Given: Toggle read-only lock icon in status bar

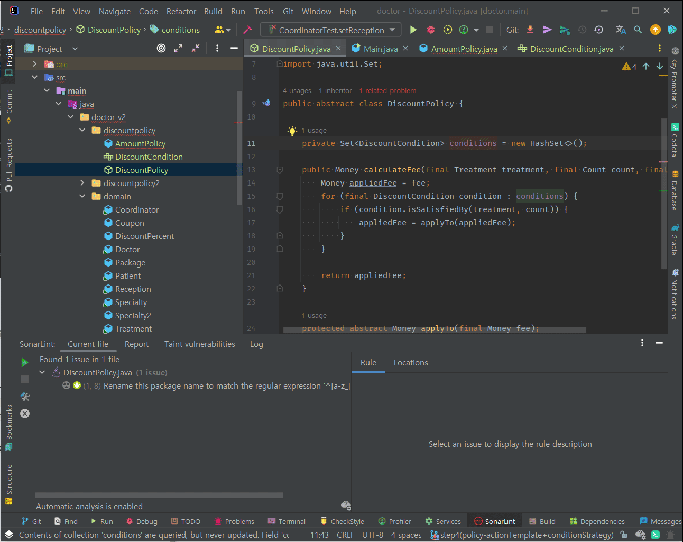Looking at the screenshot, I should click(x=624, y=535).
